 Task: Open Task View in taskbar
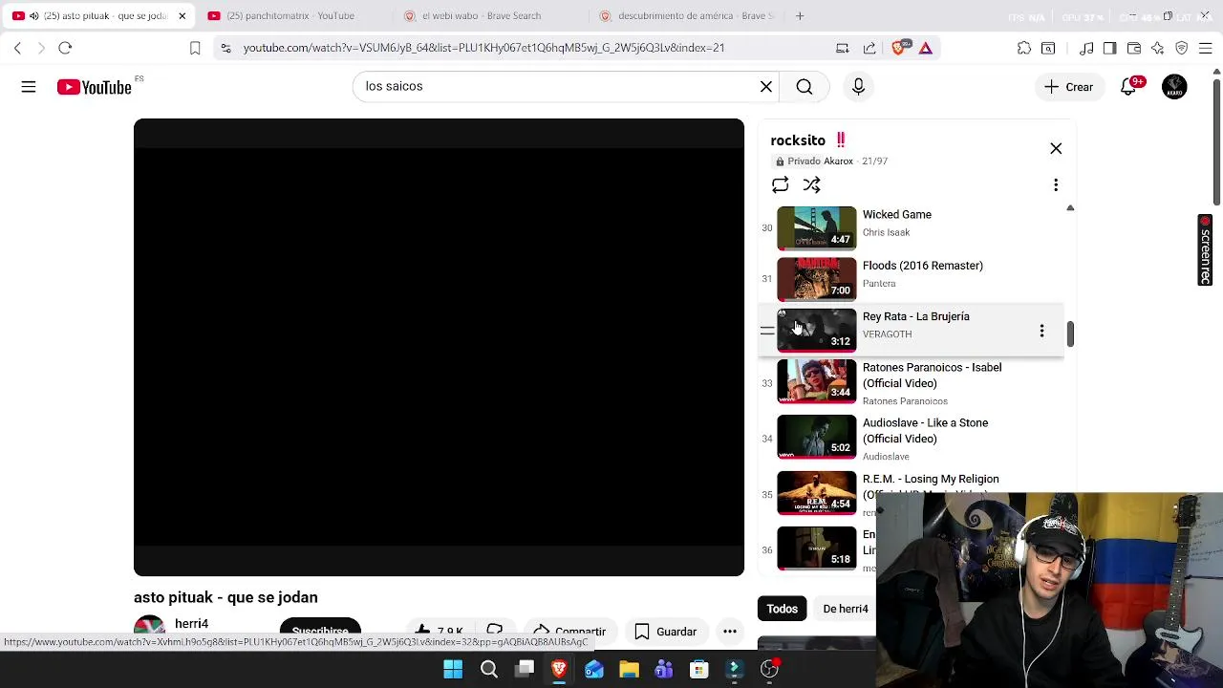[525, 670]
